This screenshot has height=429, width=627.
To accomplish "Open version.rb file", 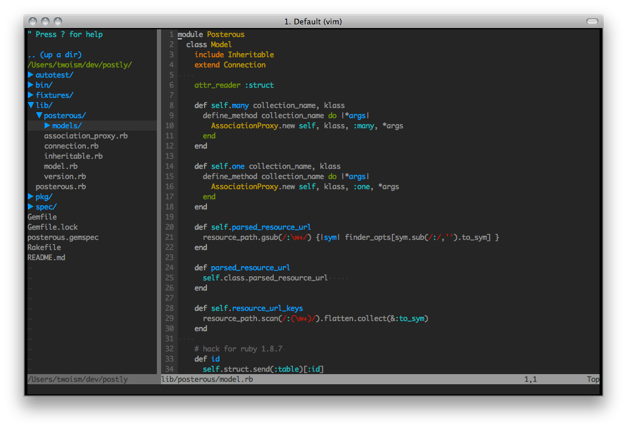I will [65, 177].
